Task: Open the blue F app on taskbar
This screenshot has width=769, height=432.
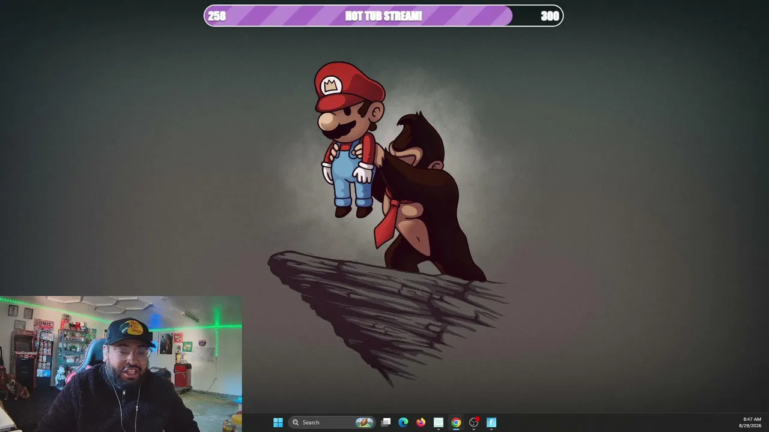Action: pos(491,422)
